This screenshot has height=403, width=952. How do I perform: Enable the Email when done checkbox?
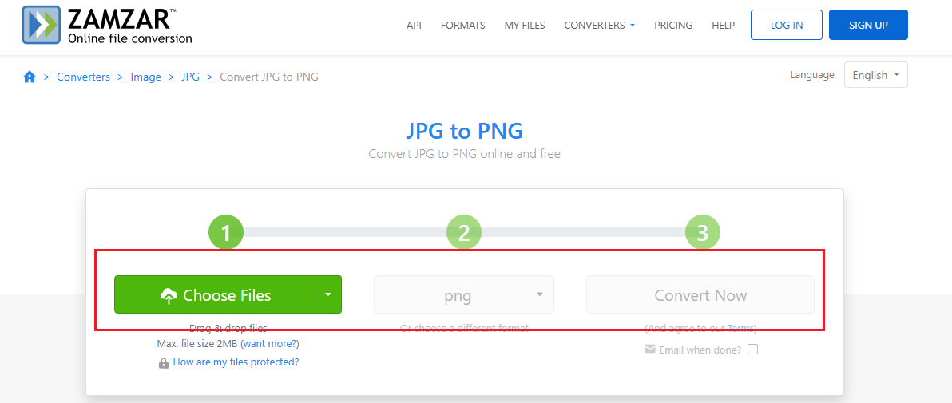pos(752,350)
